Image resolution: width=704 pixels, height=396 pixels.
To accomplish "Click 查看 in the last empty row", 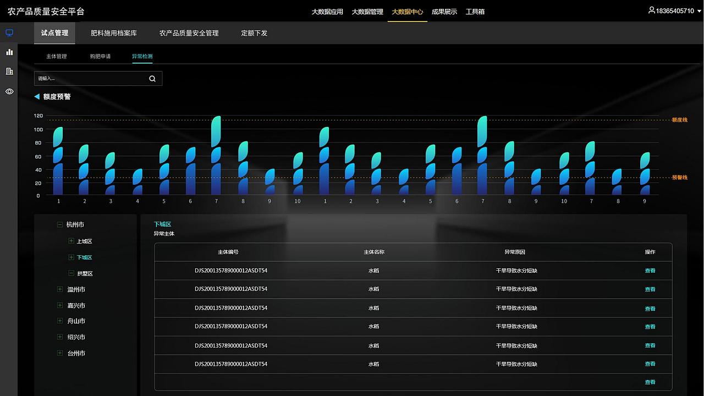I will 650,382.
